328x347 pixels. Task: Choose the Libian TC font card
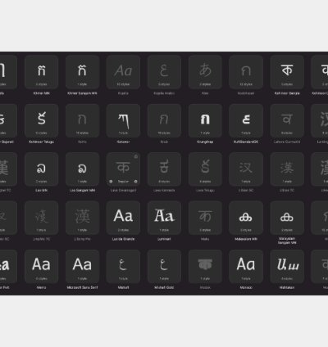(x=287, y=169)
